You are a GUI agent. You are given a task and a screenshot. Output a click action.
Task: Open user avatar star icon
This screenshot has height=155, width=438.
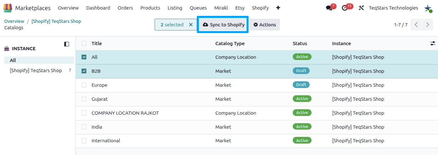[x=428, y=8]
